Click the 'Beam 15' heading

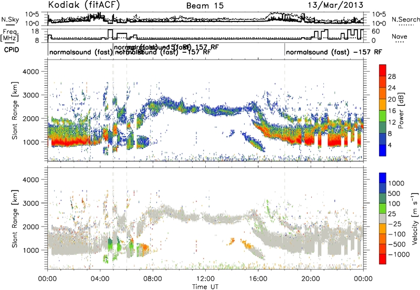point(205,6)
